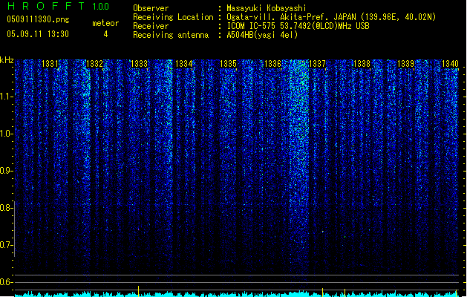
Task: Select the filename 0509111330.png
Action: point(38,20)
